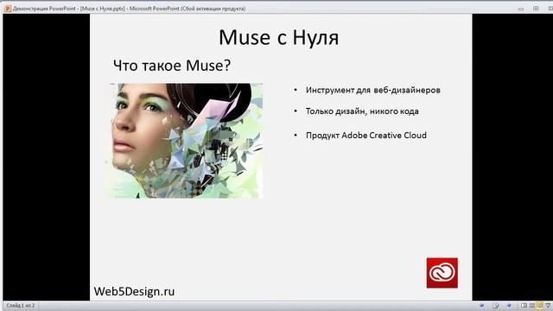Open the reading view menu icon between the arrows
The height and width of the screenshot is (311, 553).
[x=495, y=306]
